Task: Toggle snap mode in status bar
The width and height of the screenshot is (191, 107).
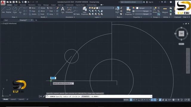Action: click(x=134, y=100)
